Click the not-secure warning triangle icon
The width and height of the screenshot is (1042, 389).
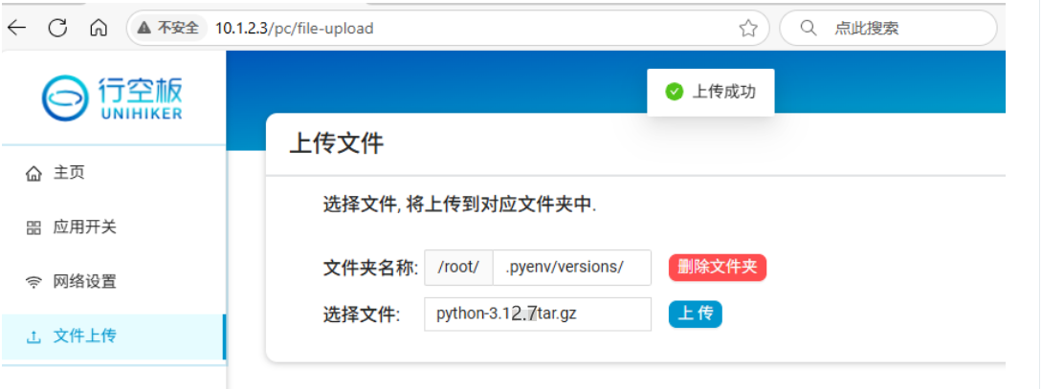(144, 28)
